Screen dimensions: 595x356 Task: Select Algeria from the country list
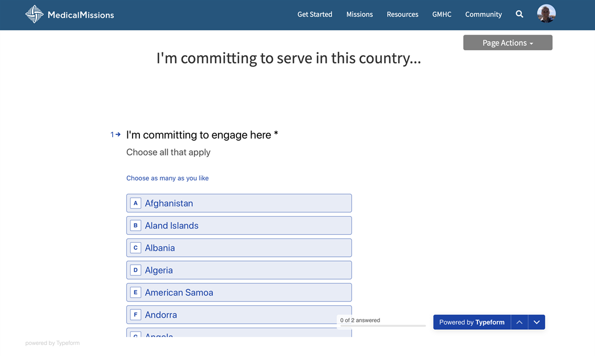(239, 270)
